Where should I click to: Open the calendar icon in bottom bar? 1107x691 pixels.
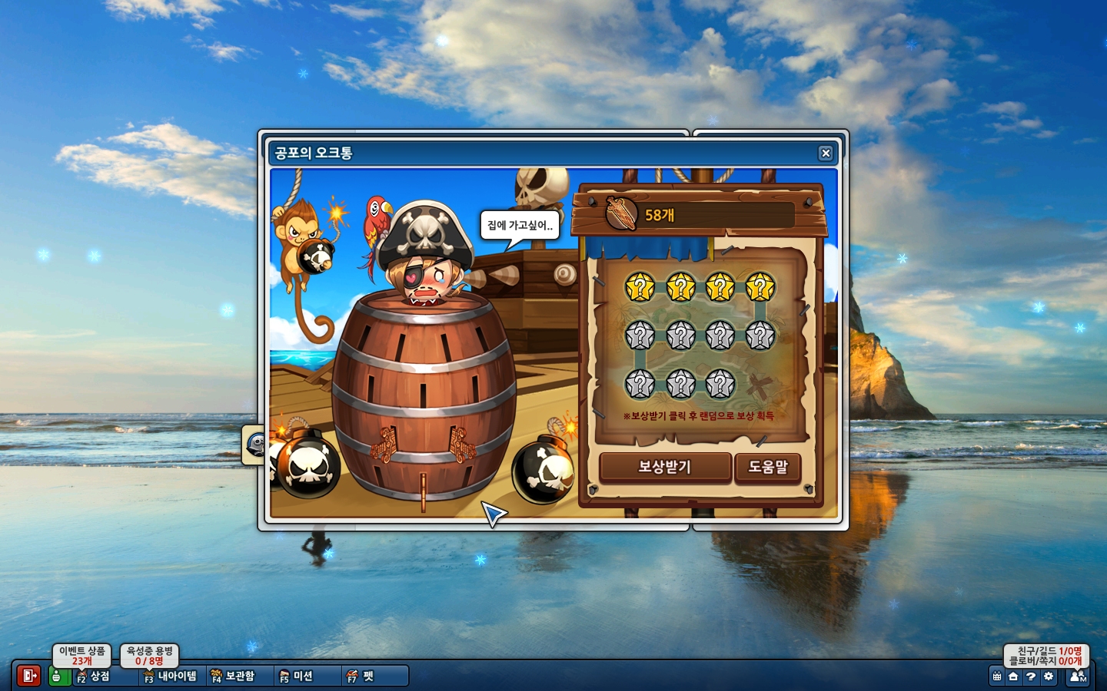coord(997,676)
